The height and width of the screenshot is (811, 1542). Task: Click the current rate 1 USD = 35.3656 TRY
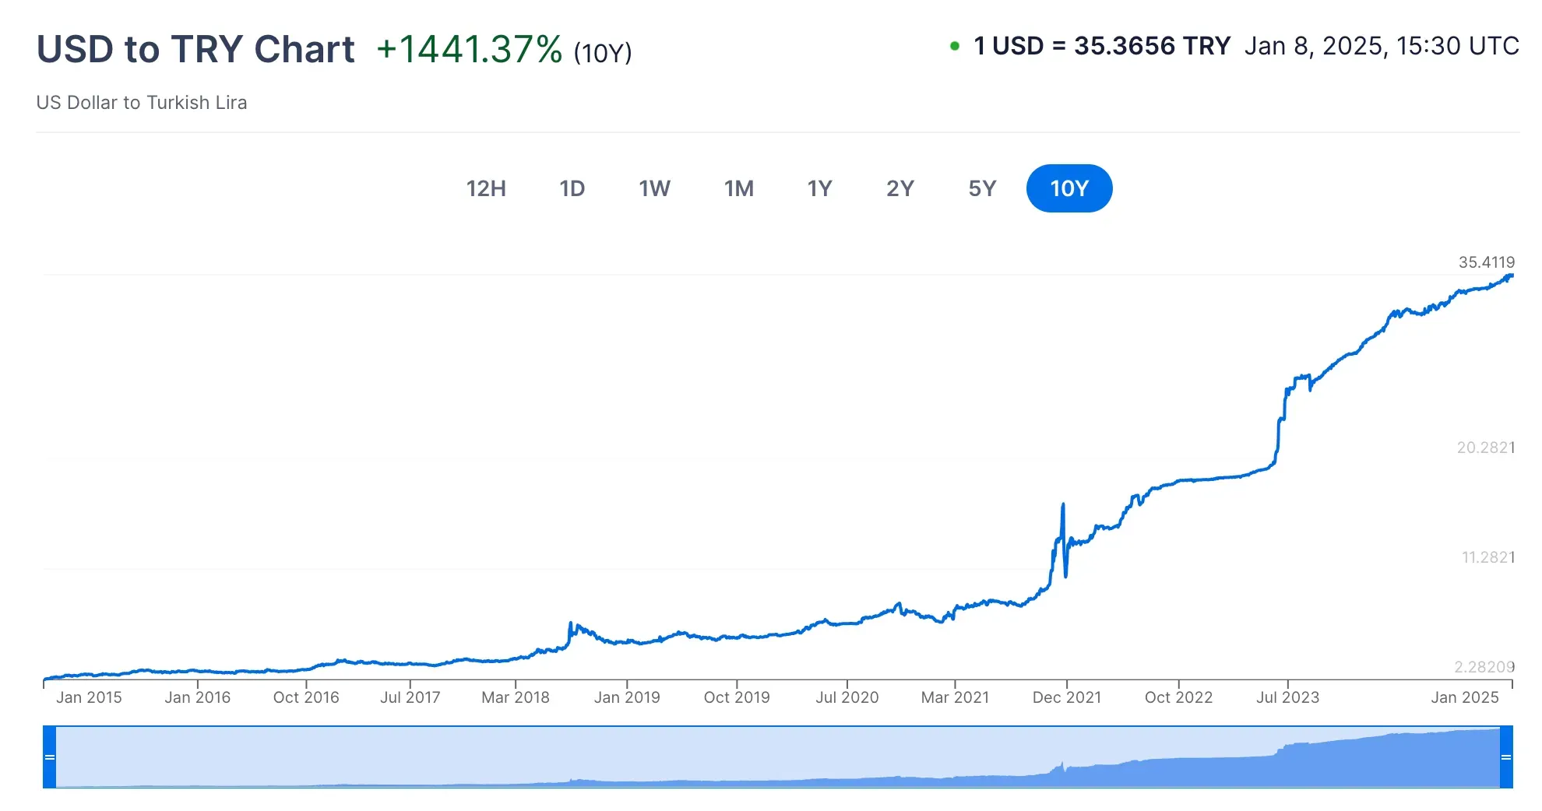(x=1101, y=46)
